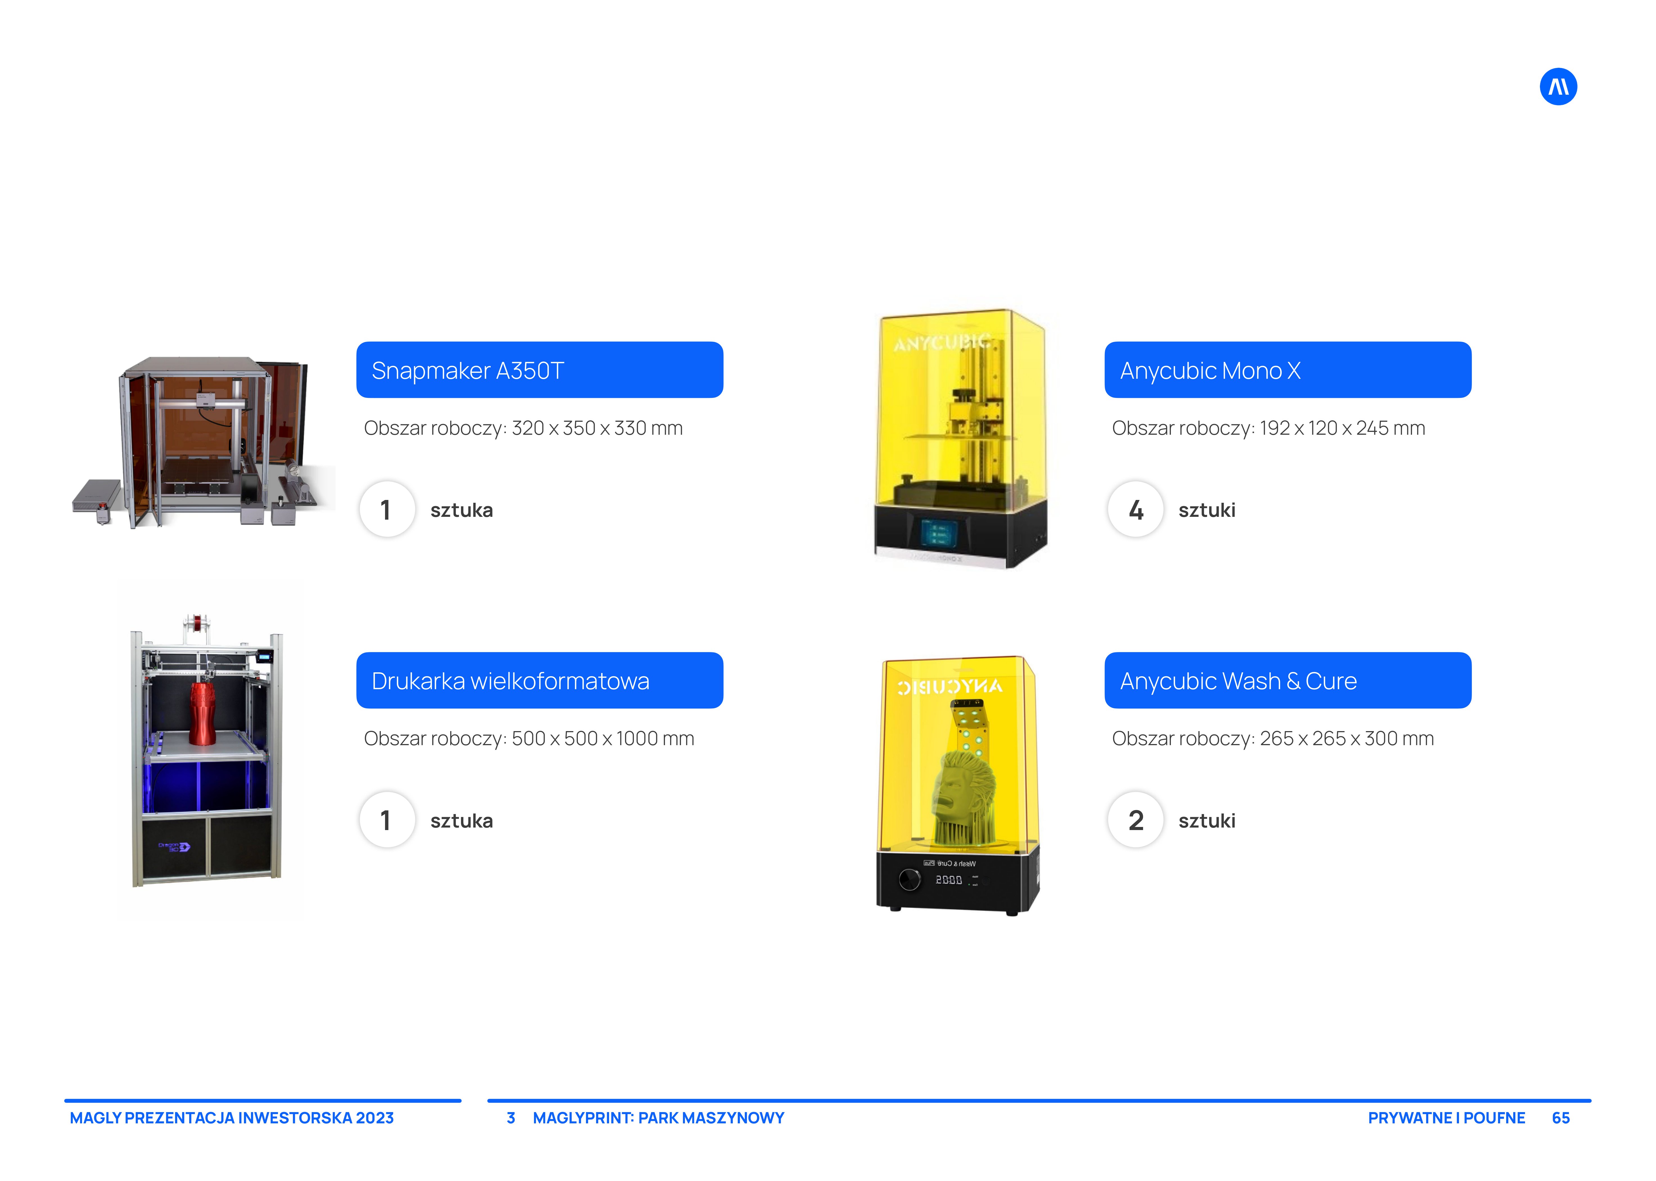Click 'sztuka' next to Snapmaker quantity

(x=461, y=511)
